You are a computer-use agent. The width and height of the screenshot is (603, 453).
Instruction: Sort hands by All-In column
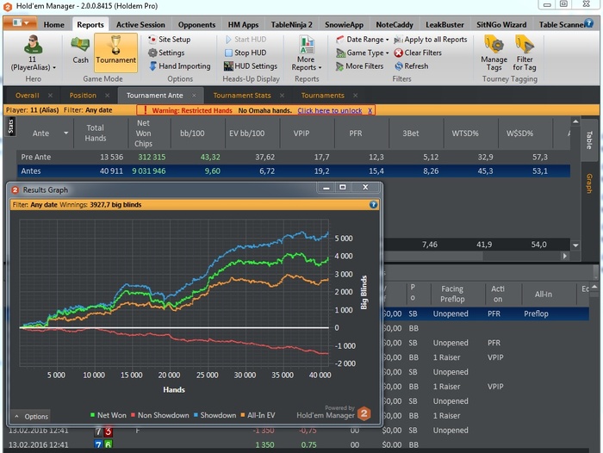(543, 294)
